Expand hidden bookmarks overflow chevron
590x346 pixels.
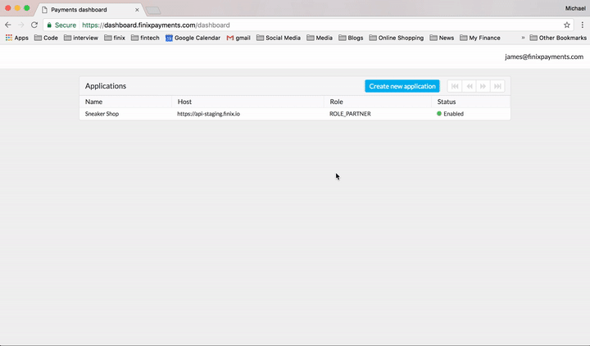(523, 38)
